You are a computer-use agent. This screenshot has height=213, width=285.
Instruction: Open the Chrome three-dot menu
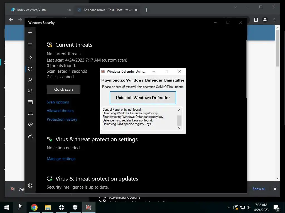274,20
